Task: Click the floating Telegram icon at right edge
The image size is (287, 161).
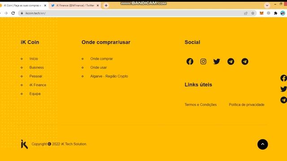Action: pos(283,100)
